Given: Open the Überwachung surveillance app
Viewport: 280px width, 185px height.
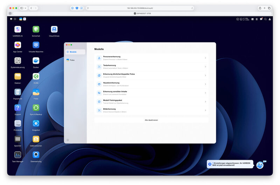Looking at the screenshot, I should coord(36,155).
